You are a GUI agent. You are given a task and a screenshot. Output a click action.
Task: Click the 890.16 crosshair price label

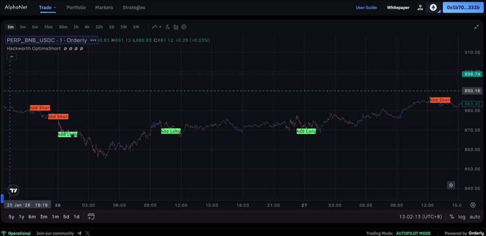click(472, 91)
